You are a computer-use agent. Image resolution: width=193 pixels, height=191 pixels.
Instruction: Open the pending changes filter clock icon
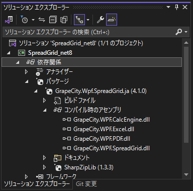click(x=24, y=20)
